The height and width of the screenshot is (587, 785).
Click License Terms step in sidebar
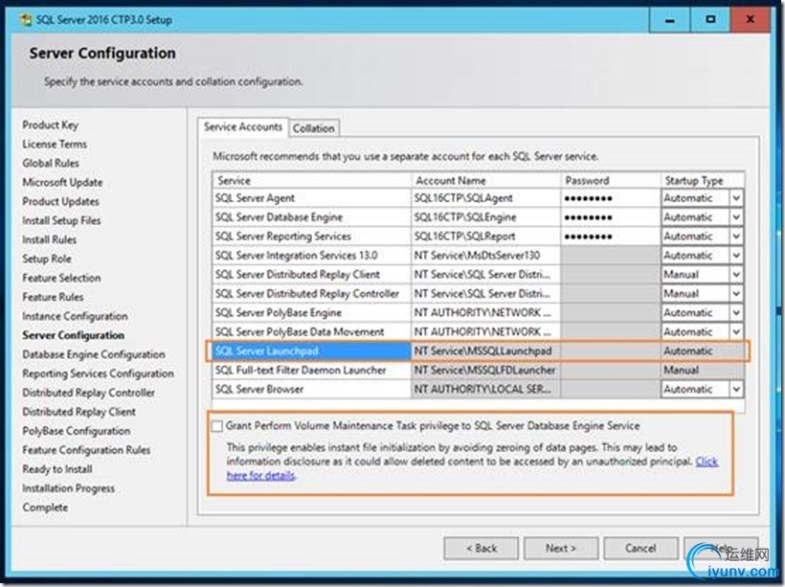(x=55, y=145)
